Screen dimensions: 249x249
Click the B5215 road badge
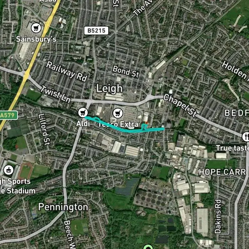click(96, 31)
